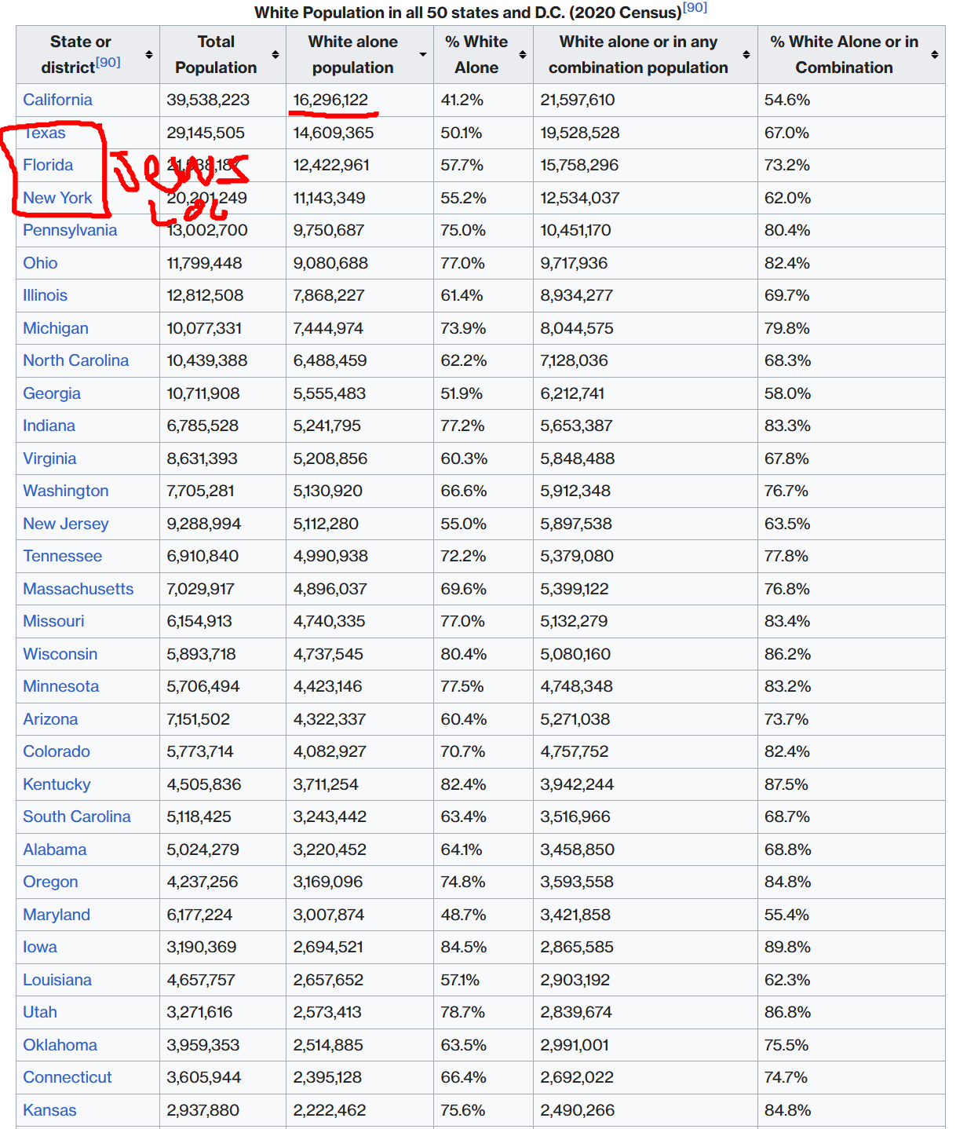Viewport: 956px width, 1129px height.
Task: Open the Iowa state link
Action: pos(40,947)
